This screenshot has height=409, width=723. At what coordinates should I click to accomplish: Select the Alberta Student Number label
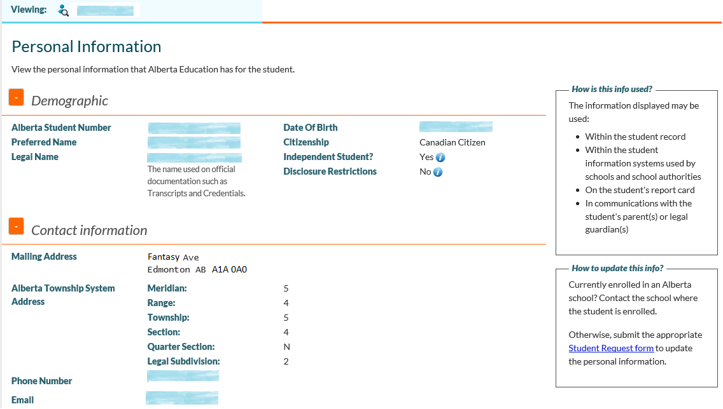tap(61, 128)
